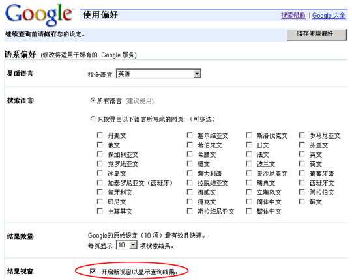
Task: Check the 日文 checkbox
Action: pyautogui.click(x=249, y=145)
